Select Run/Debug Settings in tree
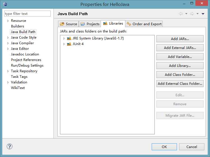210x157 pixels. point(27,65)
